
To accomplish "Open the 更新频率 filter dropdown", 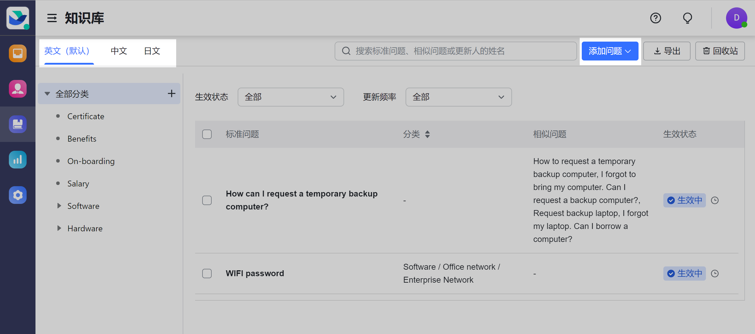I will 458,97.
